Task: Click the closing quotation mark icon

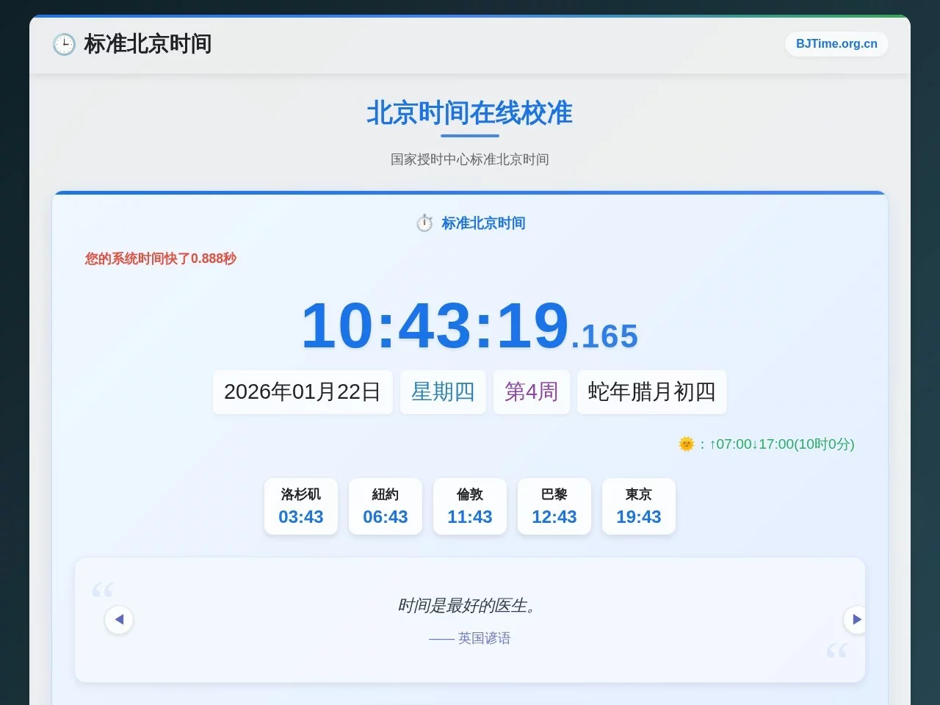Action: click(x=837, y=652)
